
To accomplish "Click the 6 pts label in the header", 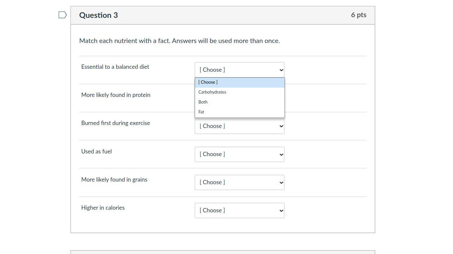I will click(358, 15).
